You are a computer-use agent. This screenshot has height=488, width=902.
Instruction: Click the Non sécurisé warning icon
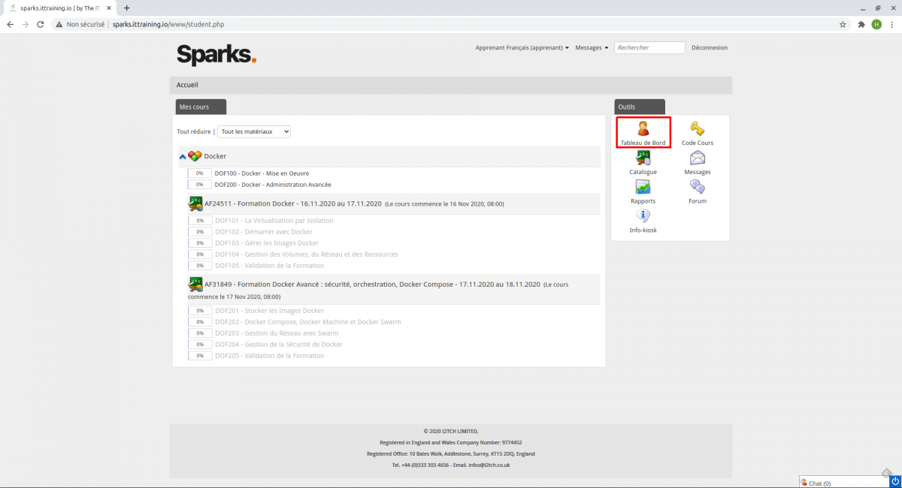(59, 24)
